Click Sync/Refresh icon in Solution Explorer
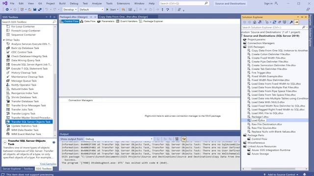Screen dimensions: 314x176 [x=274, y=22]
